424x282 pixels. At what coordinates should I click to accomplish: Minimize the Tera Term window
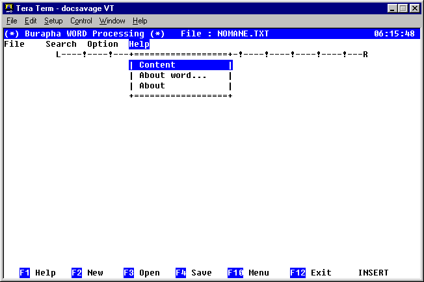[x=392, y=8]
